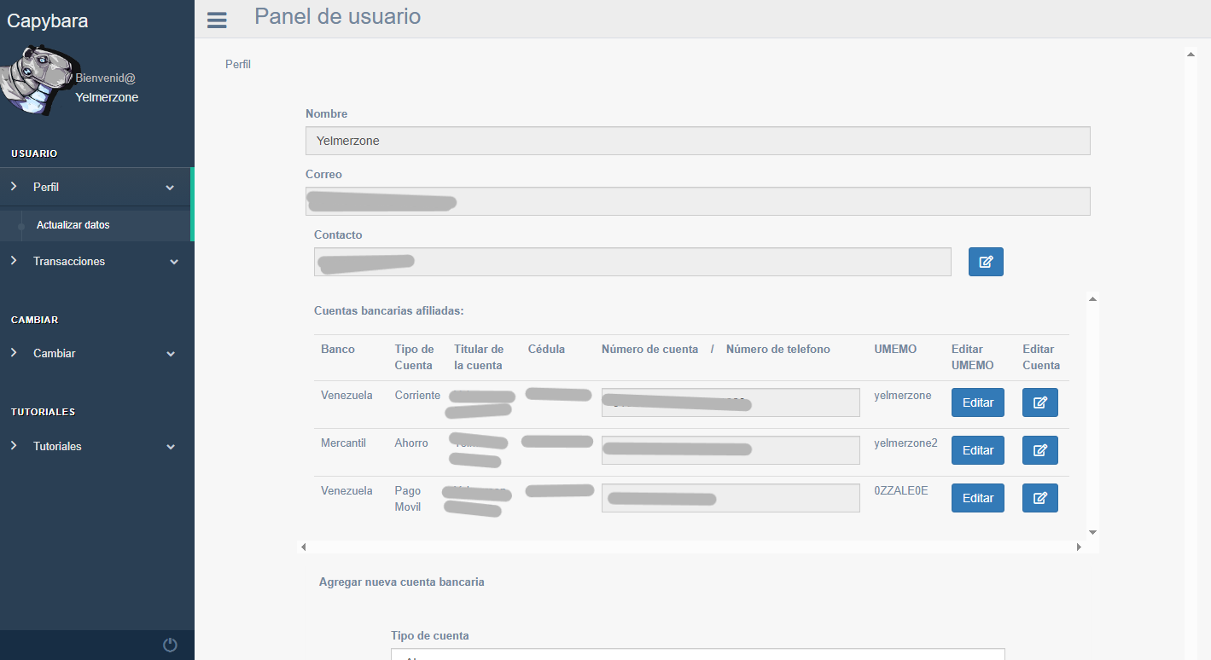Image resolution: width=1211 pixels, height=660 pixels.
Task: Click the power logout icon in sidebar
Action: pos(170,645)
